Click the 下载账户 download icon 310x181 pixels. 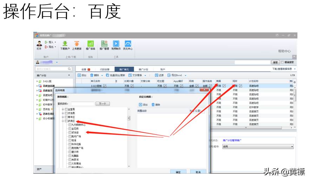point(65,43)
